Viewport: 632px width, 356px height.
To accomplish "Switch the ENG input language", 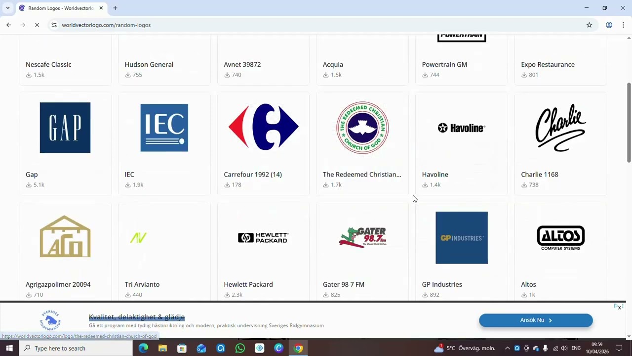I will click(576, 348).
